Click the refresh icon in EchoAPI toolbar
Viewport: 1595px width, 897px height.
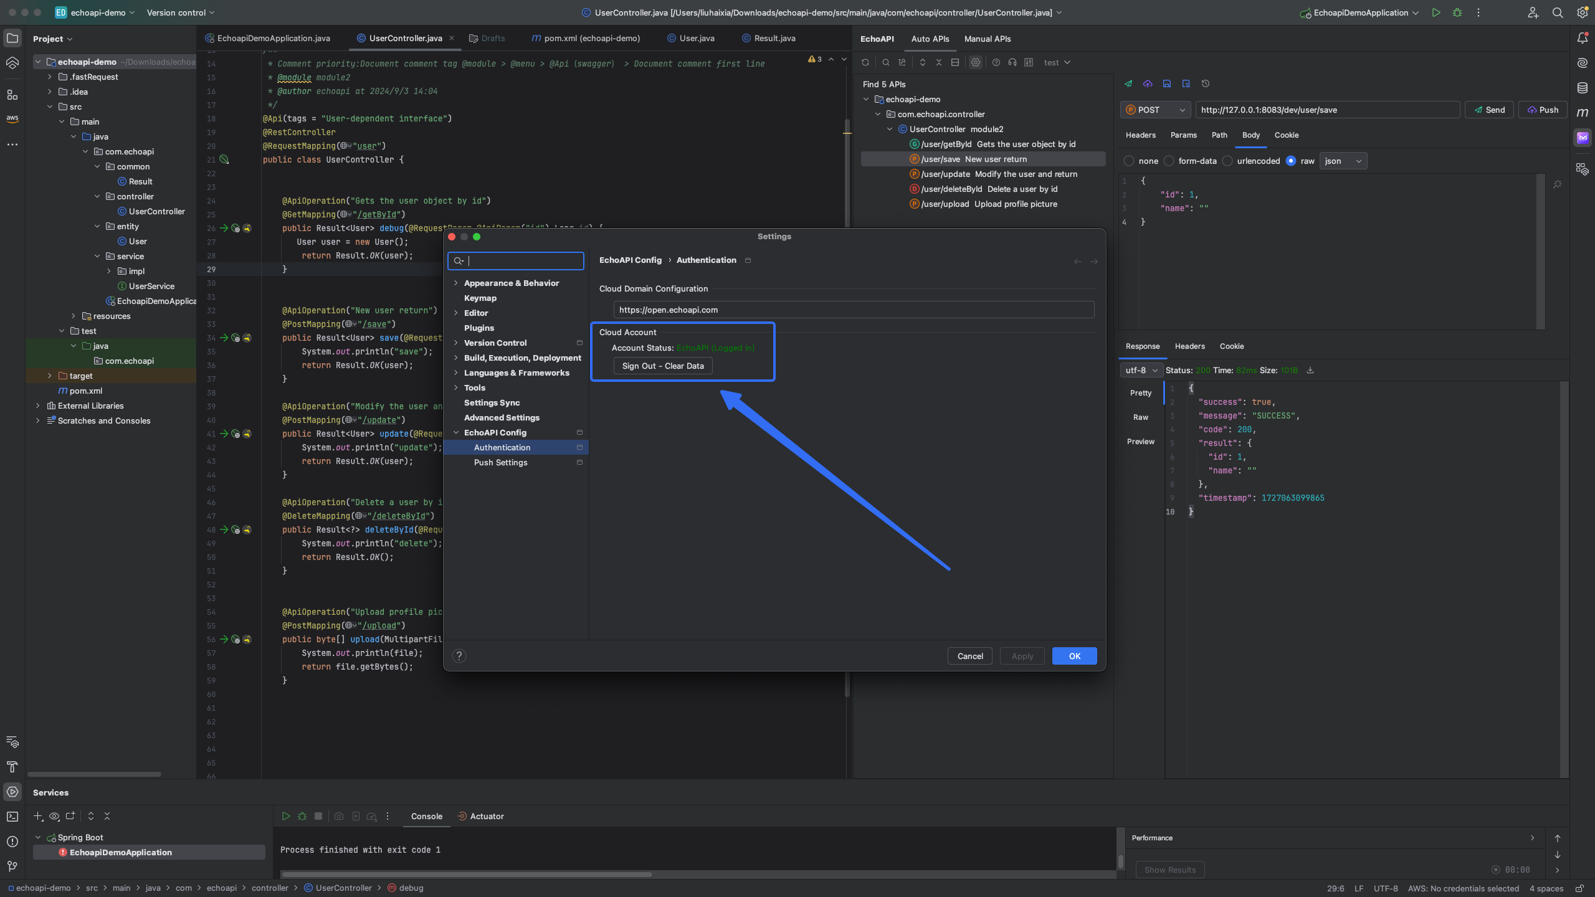[865, 62]
